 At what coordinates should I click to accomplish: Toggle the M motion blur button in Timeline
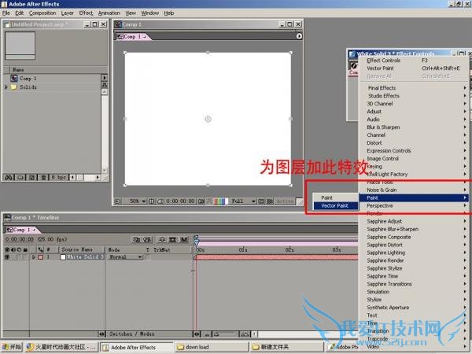[x=183, y=240]
